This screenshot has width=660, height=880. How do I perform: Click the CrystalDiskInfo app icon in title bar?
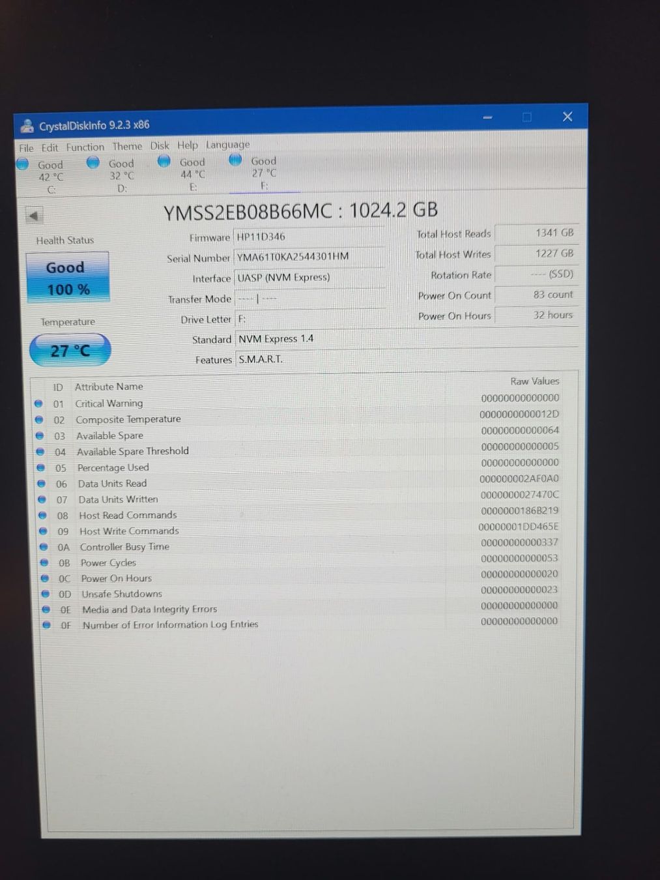27,126
